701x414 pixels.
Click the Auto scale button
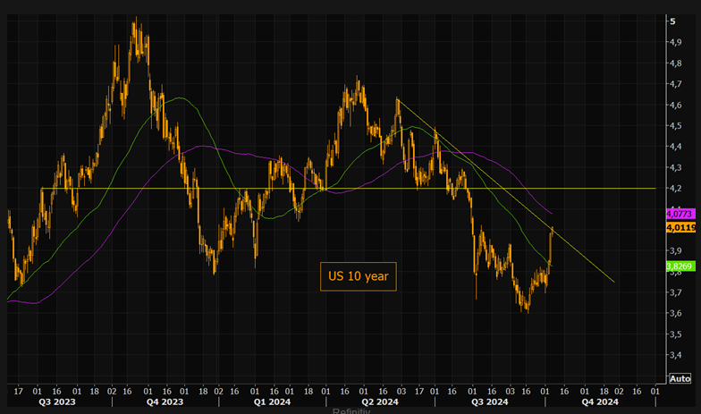[x=680, y=378]
